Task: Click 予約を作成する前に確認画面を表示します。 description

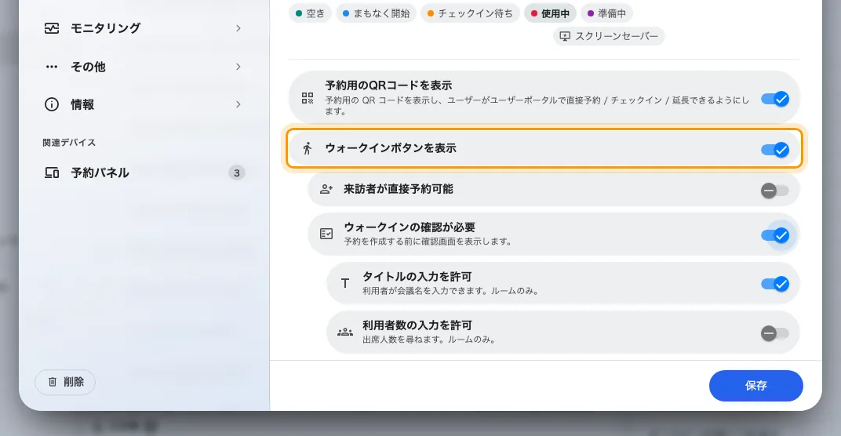Action: [428, 242]
